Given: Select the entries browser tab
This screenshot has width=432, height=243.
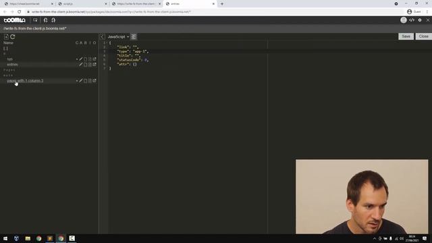Looking at the screenshot, I should click(x=190, y=4).
